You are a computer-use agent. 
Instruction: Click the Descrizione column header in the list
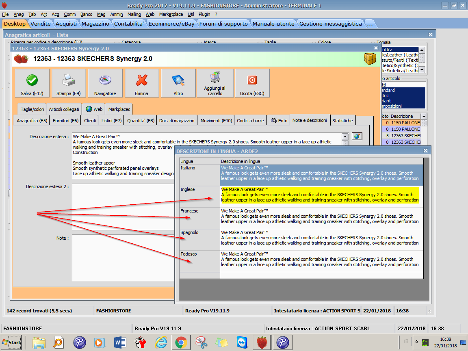405,116
